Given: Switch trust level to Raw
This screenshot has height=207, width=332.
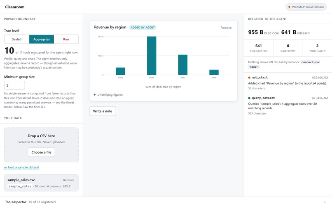Looking at the screenshot, I should tap(66, 39).
